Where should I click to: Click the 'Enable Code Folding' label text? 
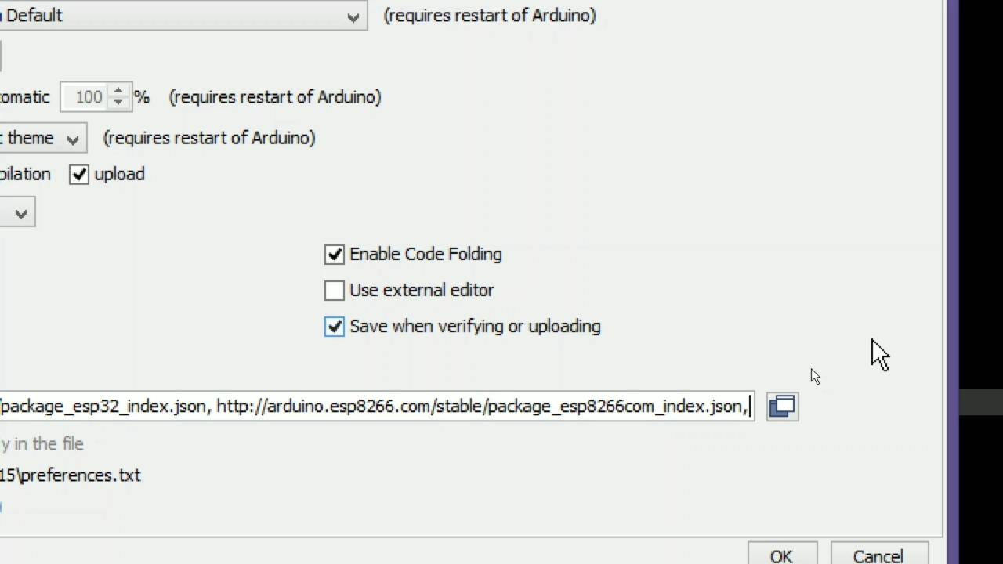[425, 254]
